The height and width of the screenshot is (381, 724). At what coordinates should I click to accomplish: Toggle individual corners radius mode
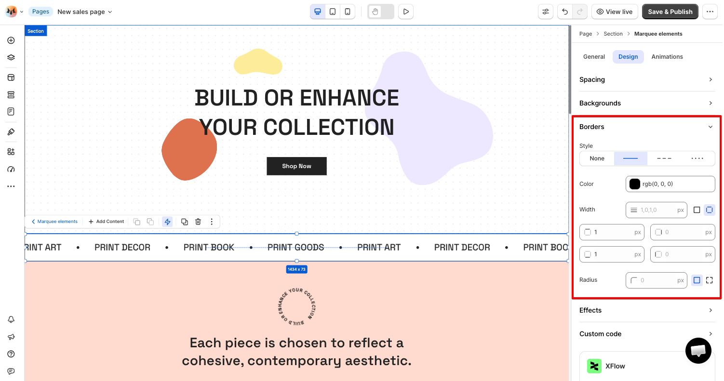709,280
